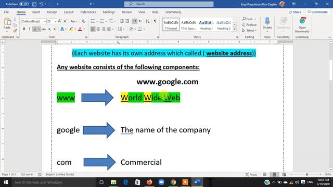333x187 pixels.
Task: Click the Format Painter brush icon
Action: 15,31
